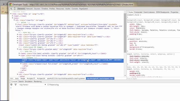The width and height of the screenshot is (180, 101).
Task: Click the #widgetu75 breadcrumb
Action: tap(31, 79)
